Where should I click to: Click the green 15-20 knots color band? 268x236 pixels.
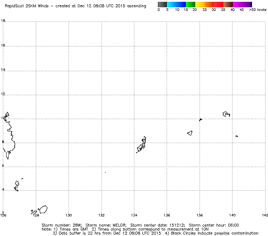pos(190,4)
